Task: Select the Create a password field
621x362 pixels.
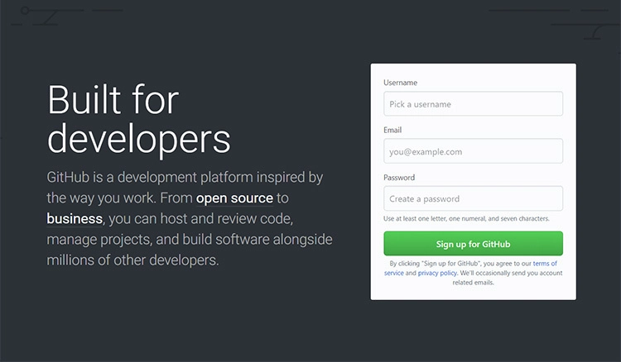Action: click(x=473, y=198)
